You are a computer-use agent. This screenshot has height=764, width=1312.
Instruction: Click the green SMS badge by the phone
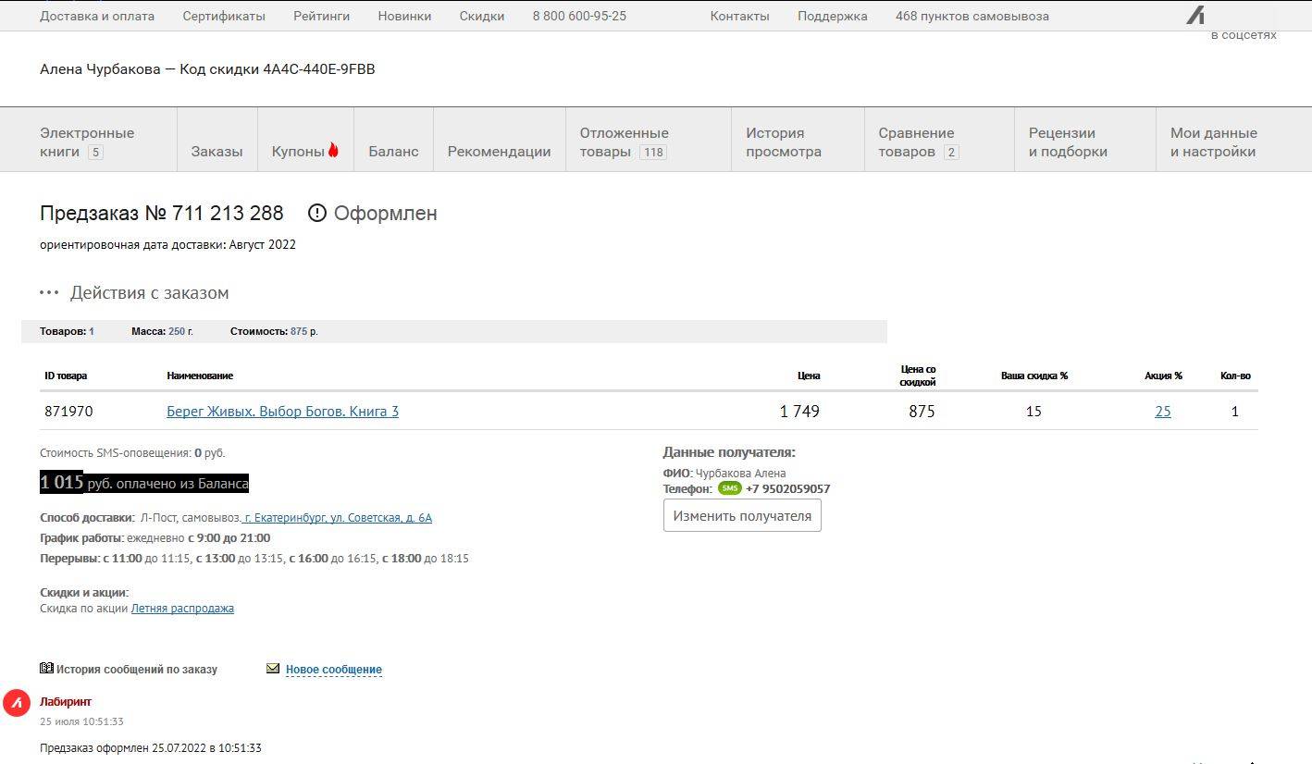pyautogui.click(x=729, y=488)
